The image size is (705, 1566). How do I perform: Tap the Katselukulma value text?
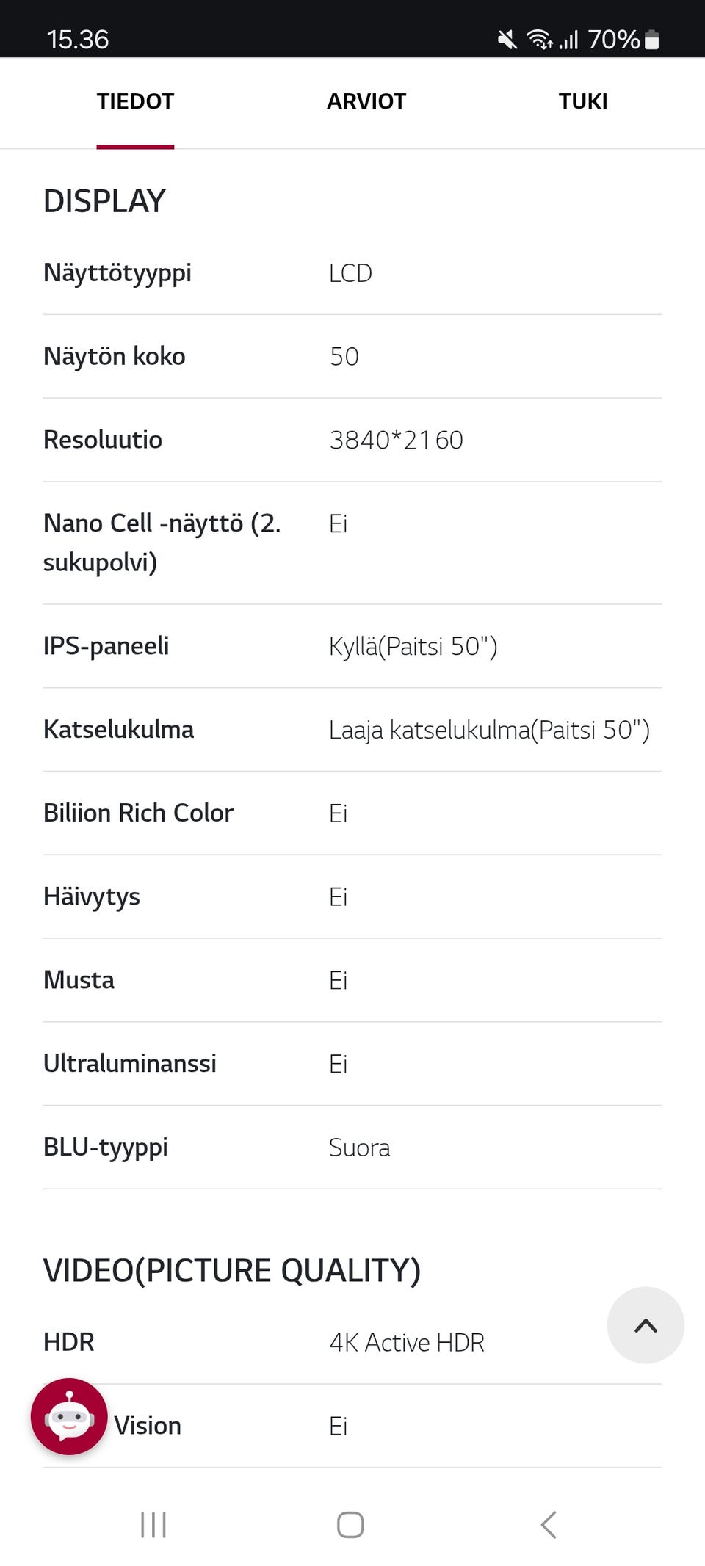[x=489, y=730]
